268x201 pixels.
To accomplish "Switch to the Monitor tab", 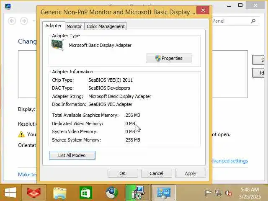I will tap(75, 26).
